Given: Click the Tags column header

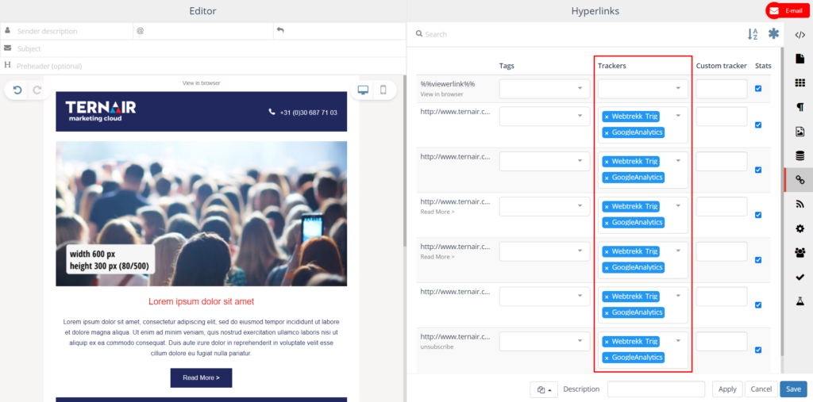Looking at the screenshot, I should pos(507,66).
